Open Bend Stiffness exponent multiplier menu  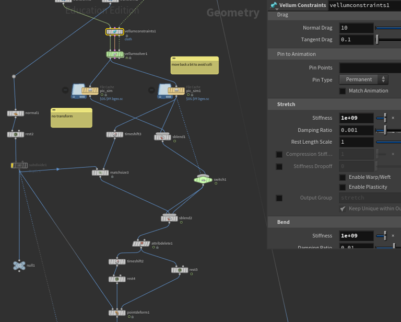click(x=393, y=236)
